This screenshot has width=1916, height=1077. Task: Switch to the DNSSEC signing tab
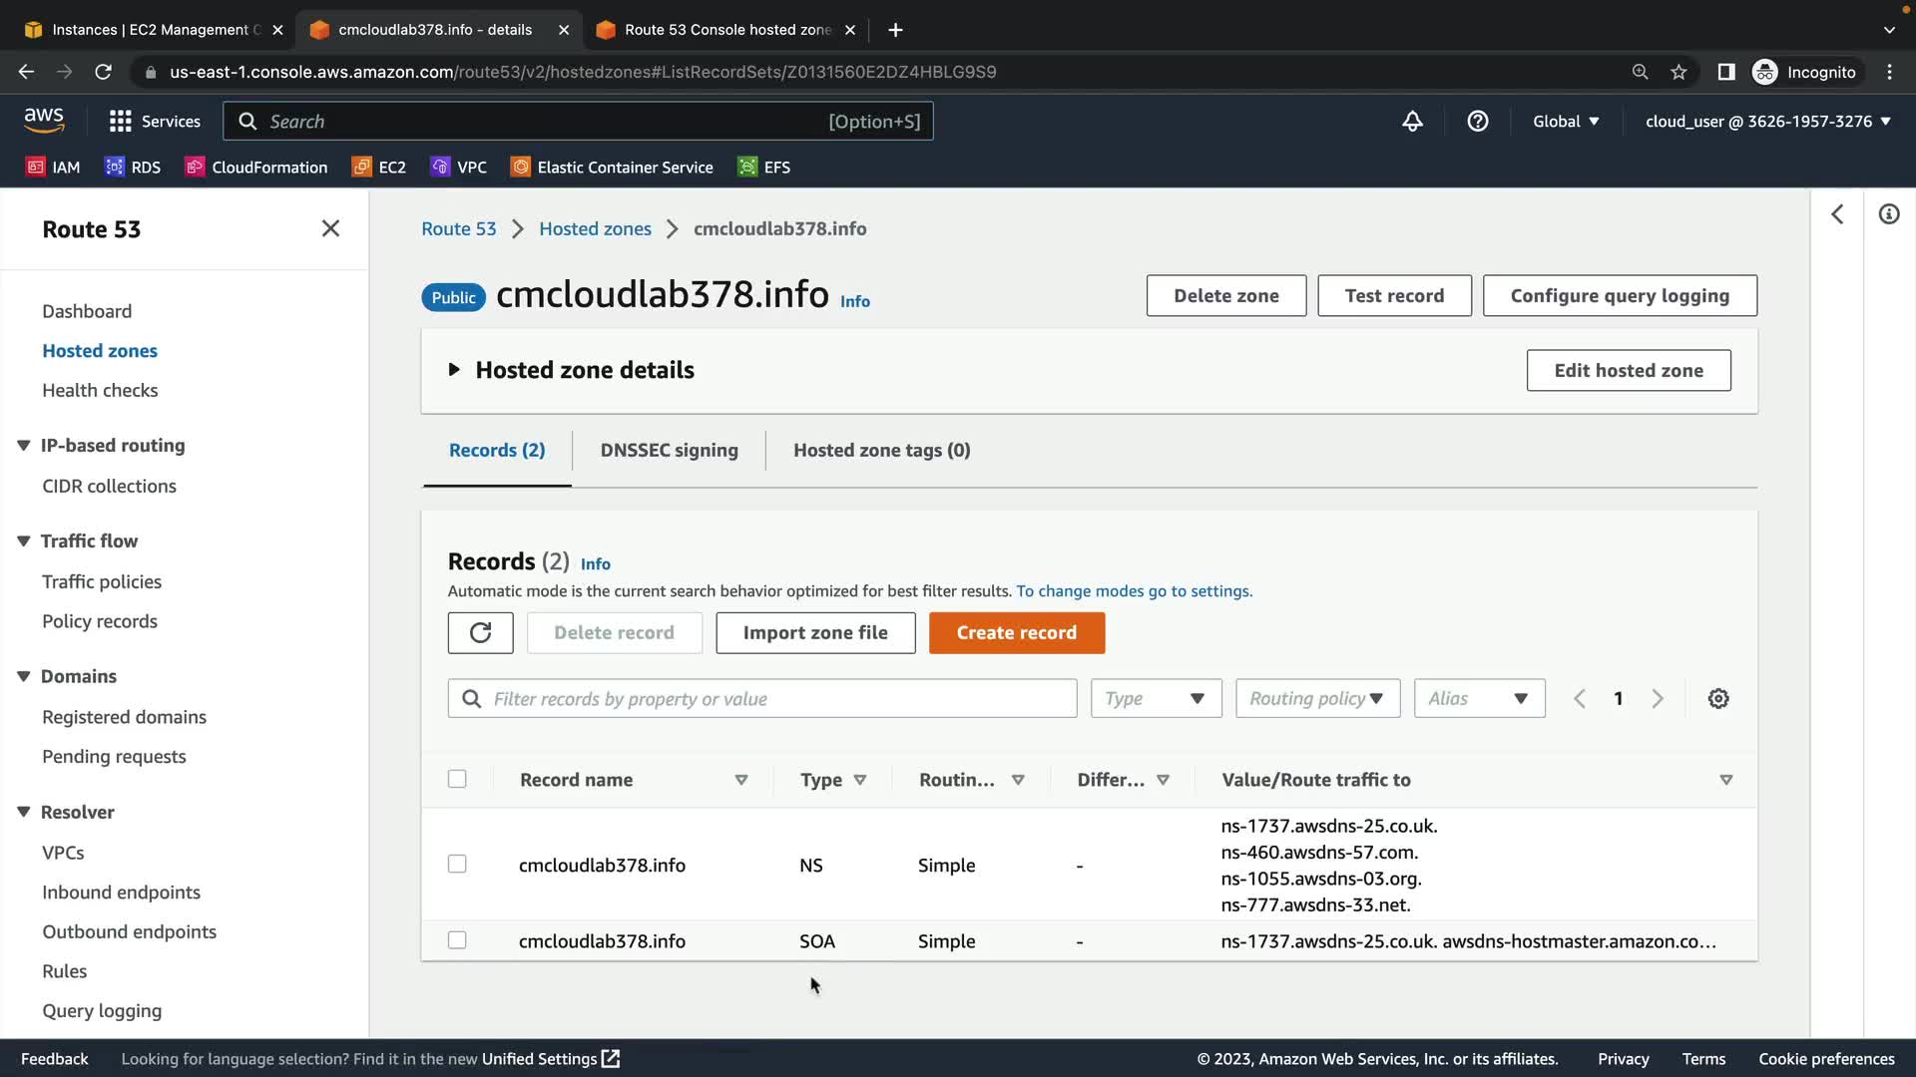(x=669, y=450)
